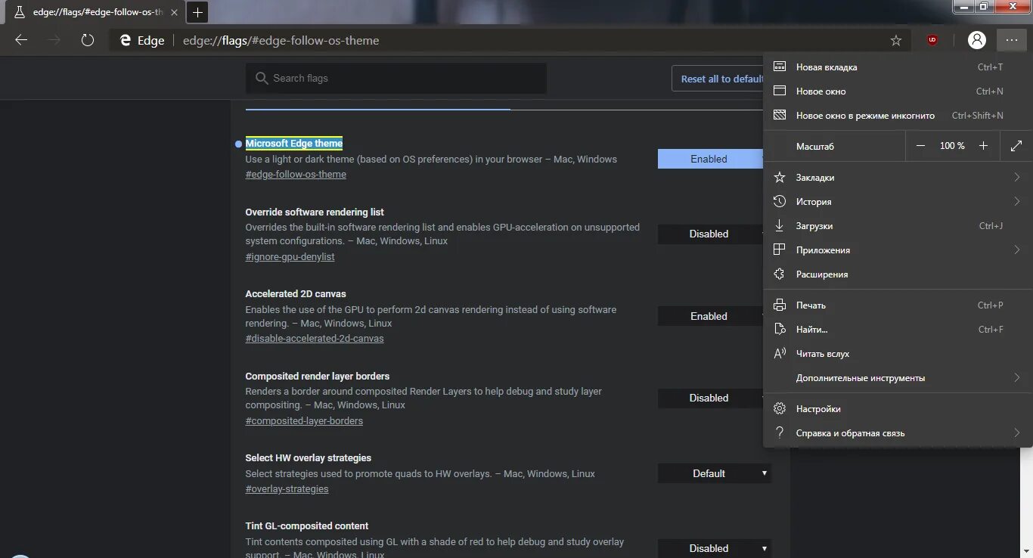Click the Edge logo in address bar
This screenshot has width=1033, height=558.
coord(126,41)
